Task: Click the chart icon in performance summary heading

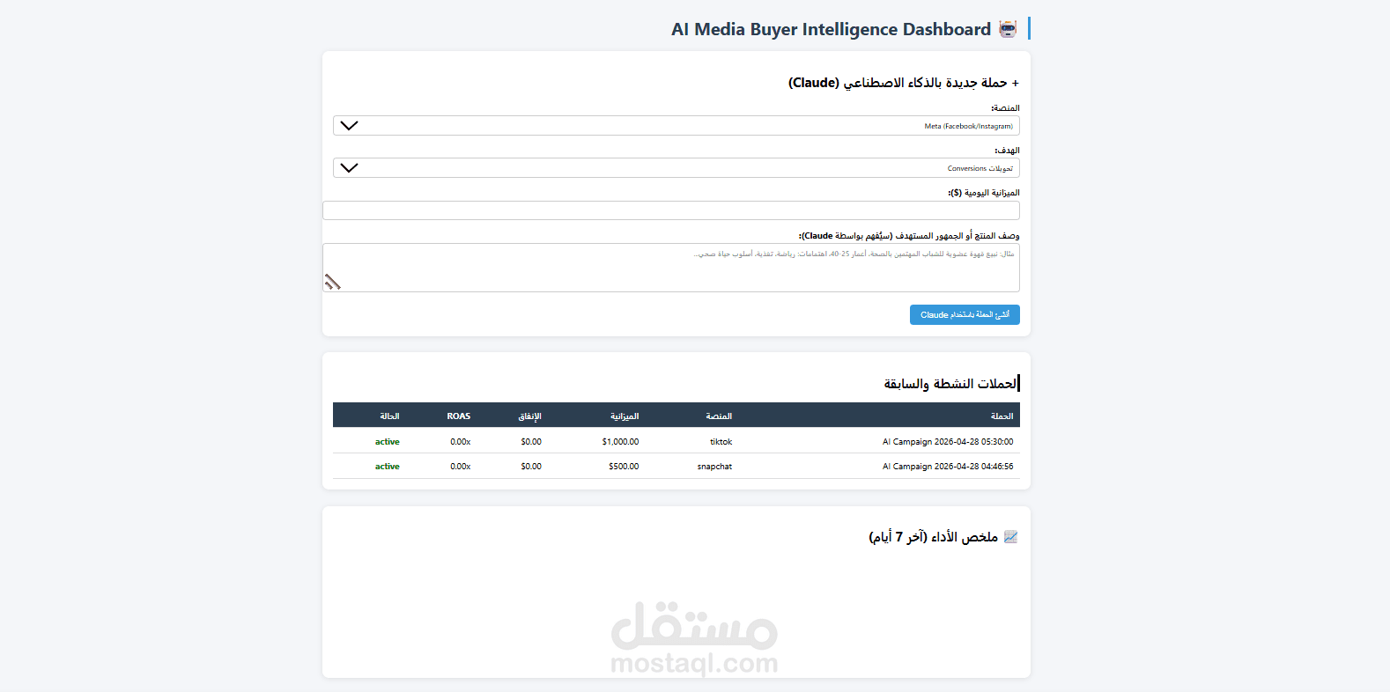Action: (x=1010, y=537)
